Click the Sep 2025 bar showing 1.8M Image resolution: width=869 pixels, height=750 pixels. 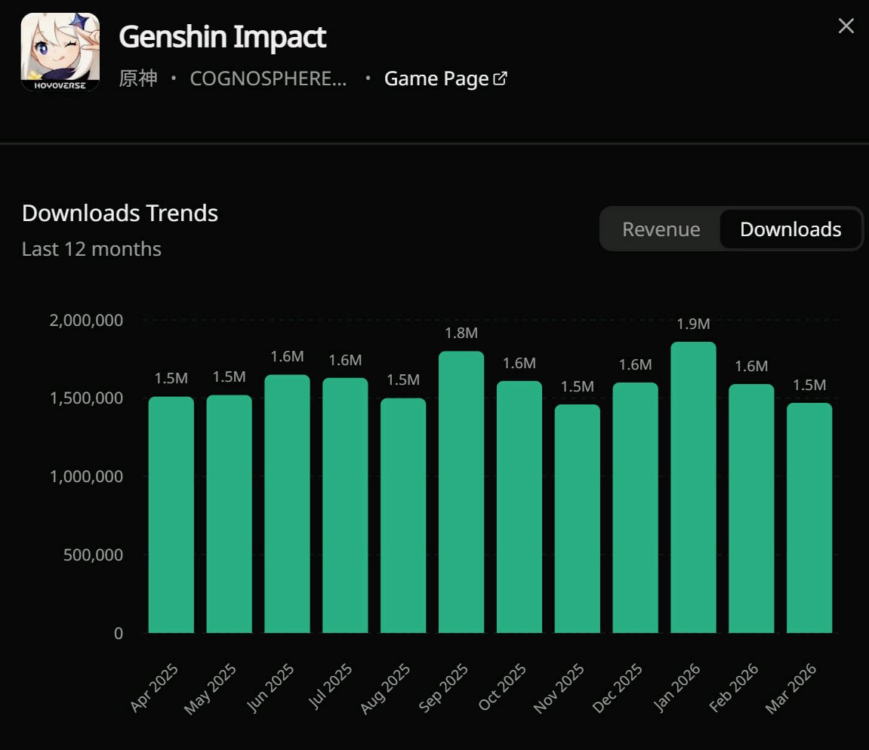pos(461,492)
